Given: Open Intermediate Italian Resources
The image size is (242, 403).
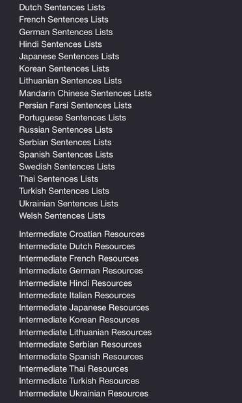Looking at the screenshot, I should click(x=77, y=296).
